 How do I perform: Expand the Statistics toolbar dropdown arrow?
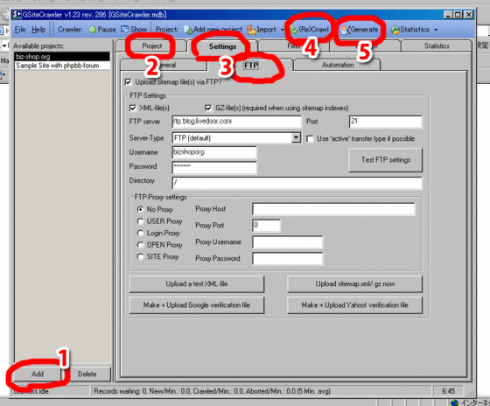click(x=436, y=30)
